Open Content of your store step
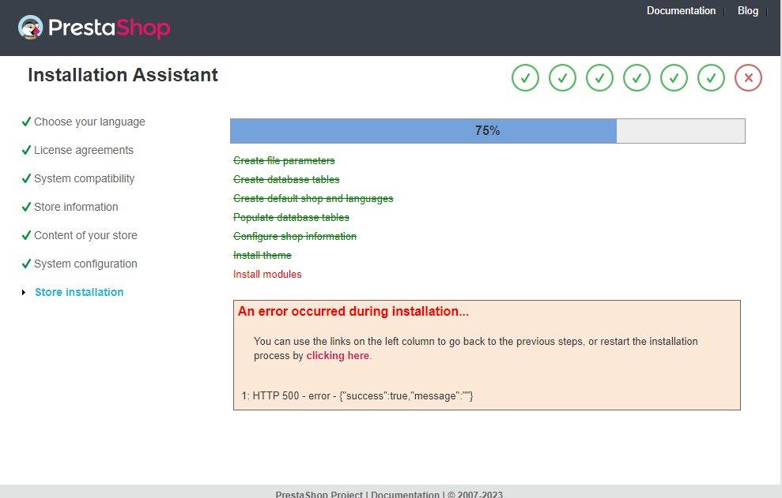782x498 pixels. [x=85, y=235]
